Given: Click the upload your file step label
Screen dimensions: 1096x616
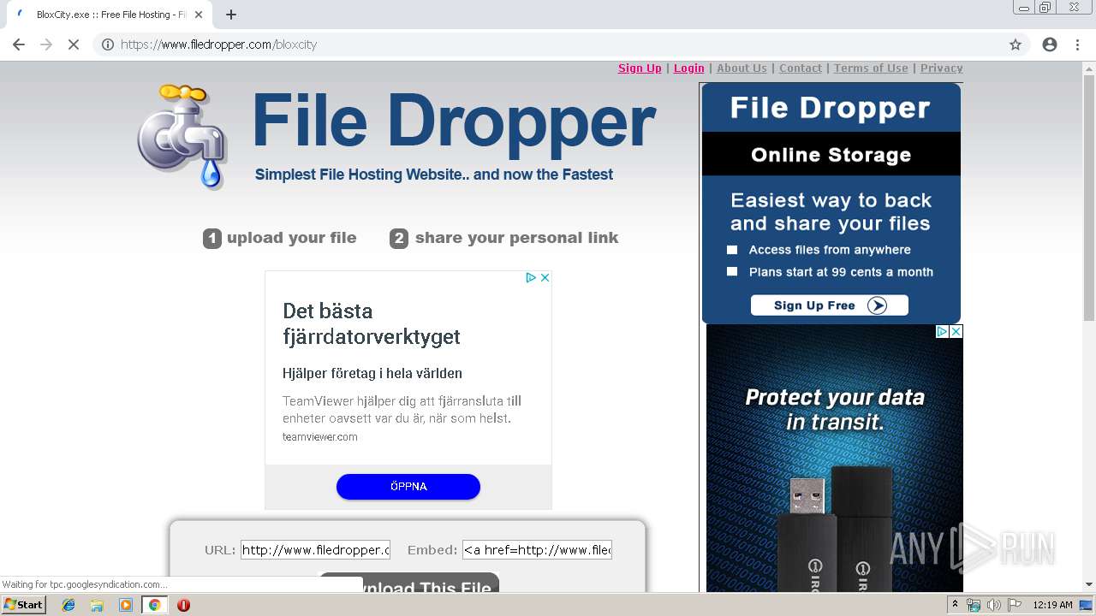Looking at the screenshot, I should pos(291,238).
